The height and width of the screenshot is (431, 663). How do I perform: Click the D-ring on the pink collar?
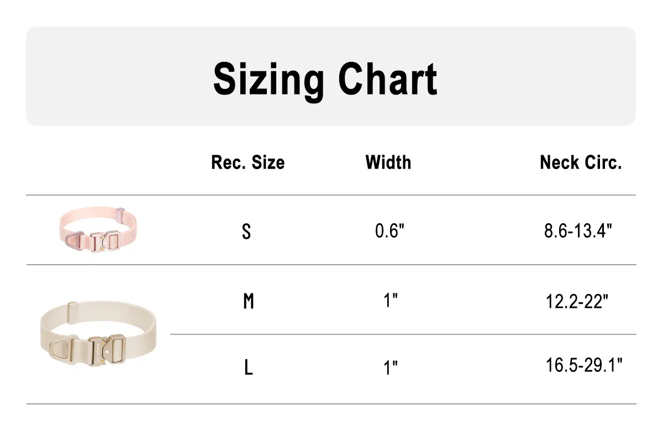(x=73, y=241)
